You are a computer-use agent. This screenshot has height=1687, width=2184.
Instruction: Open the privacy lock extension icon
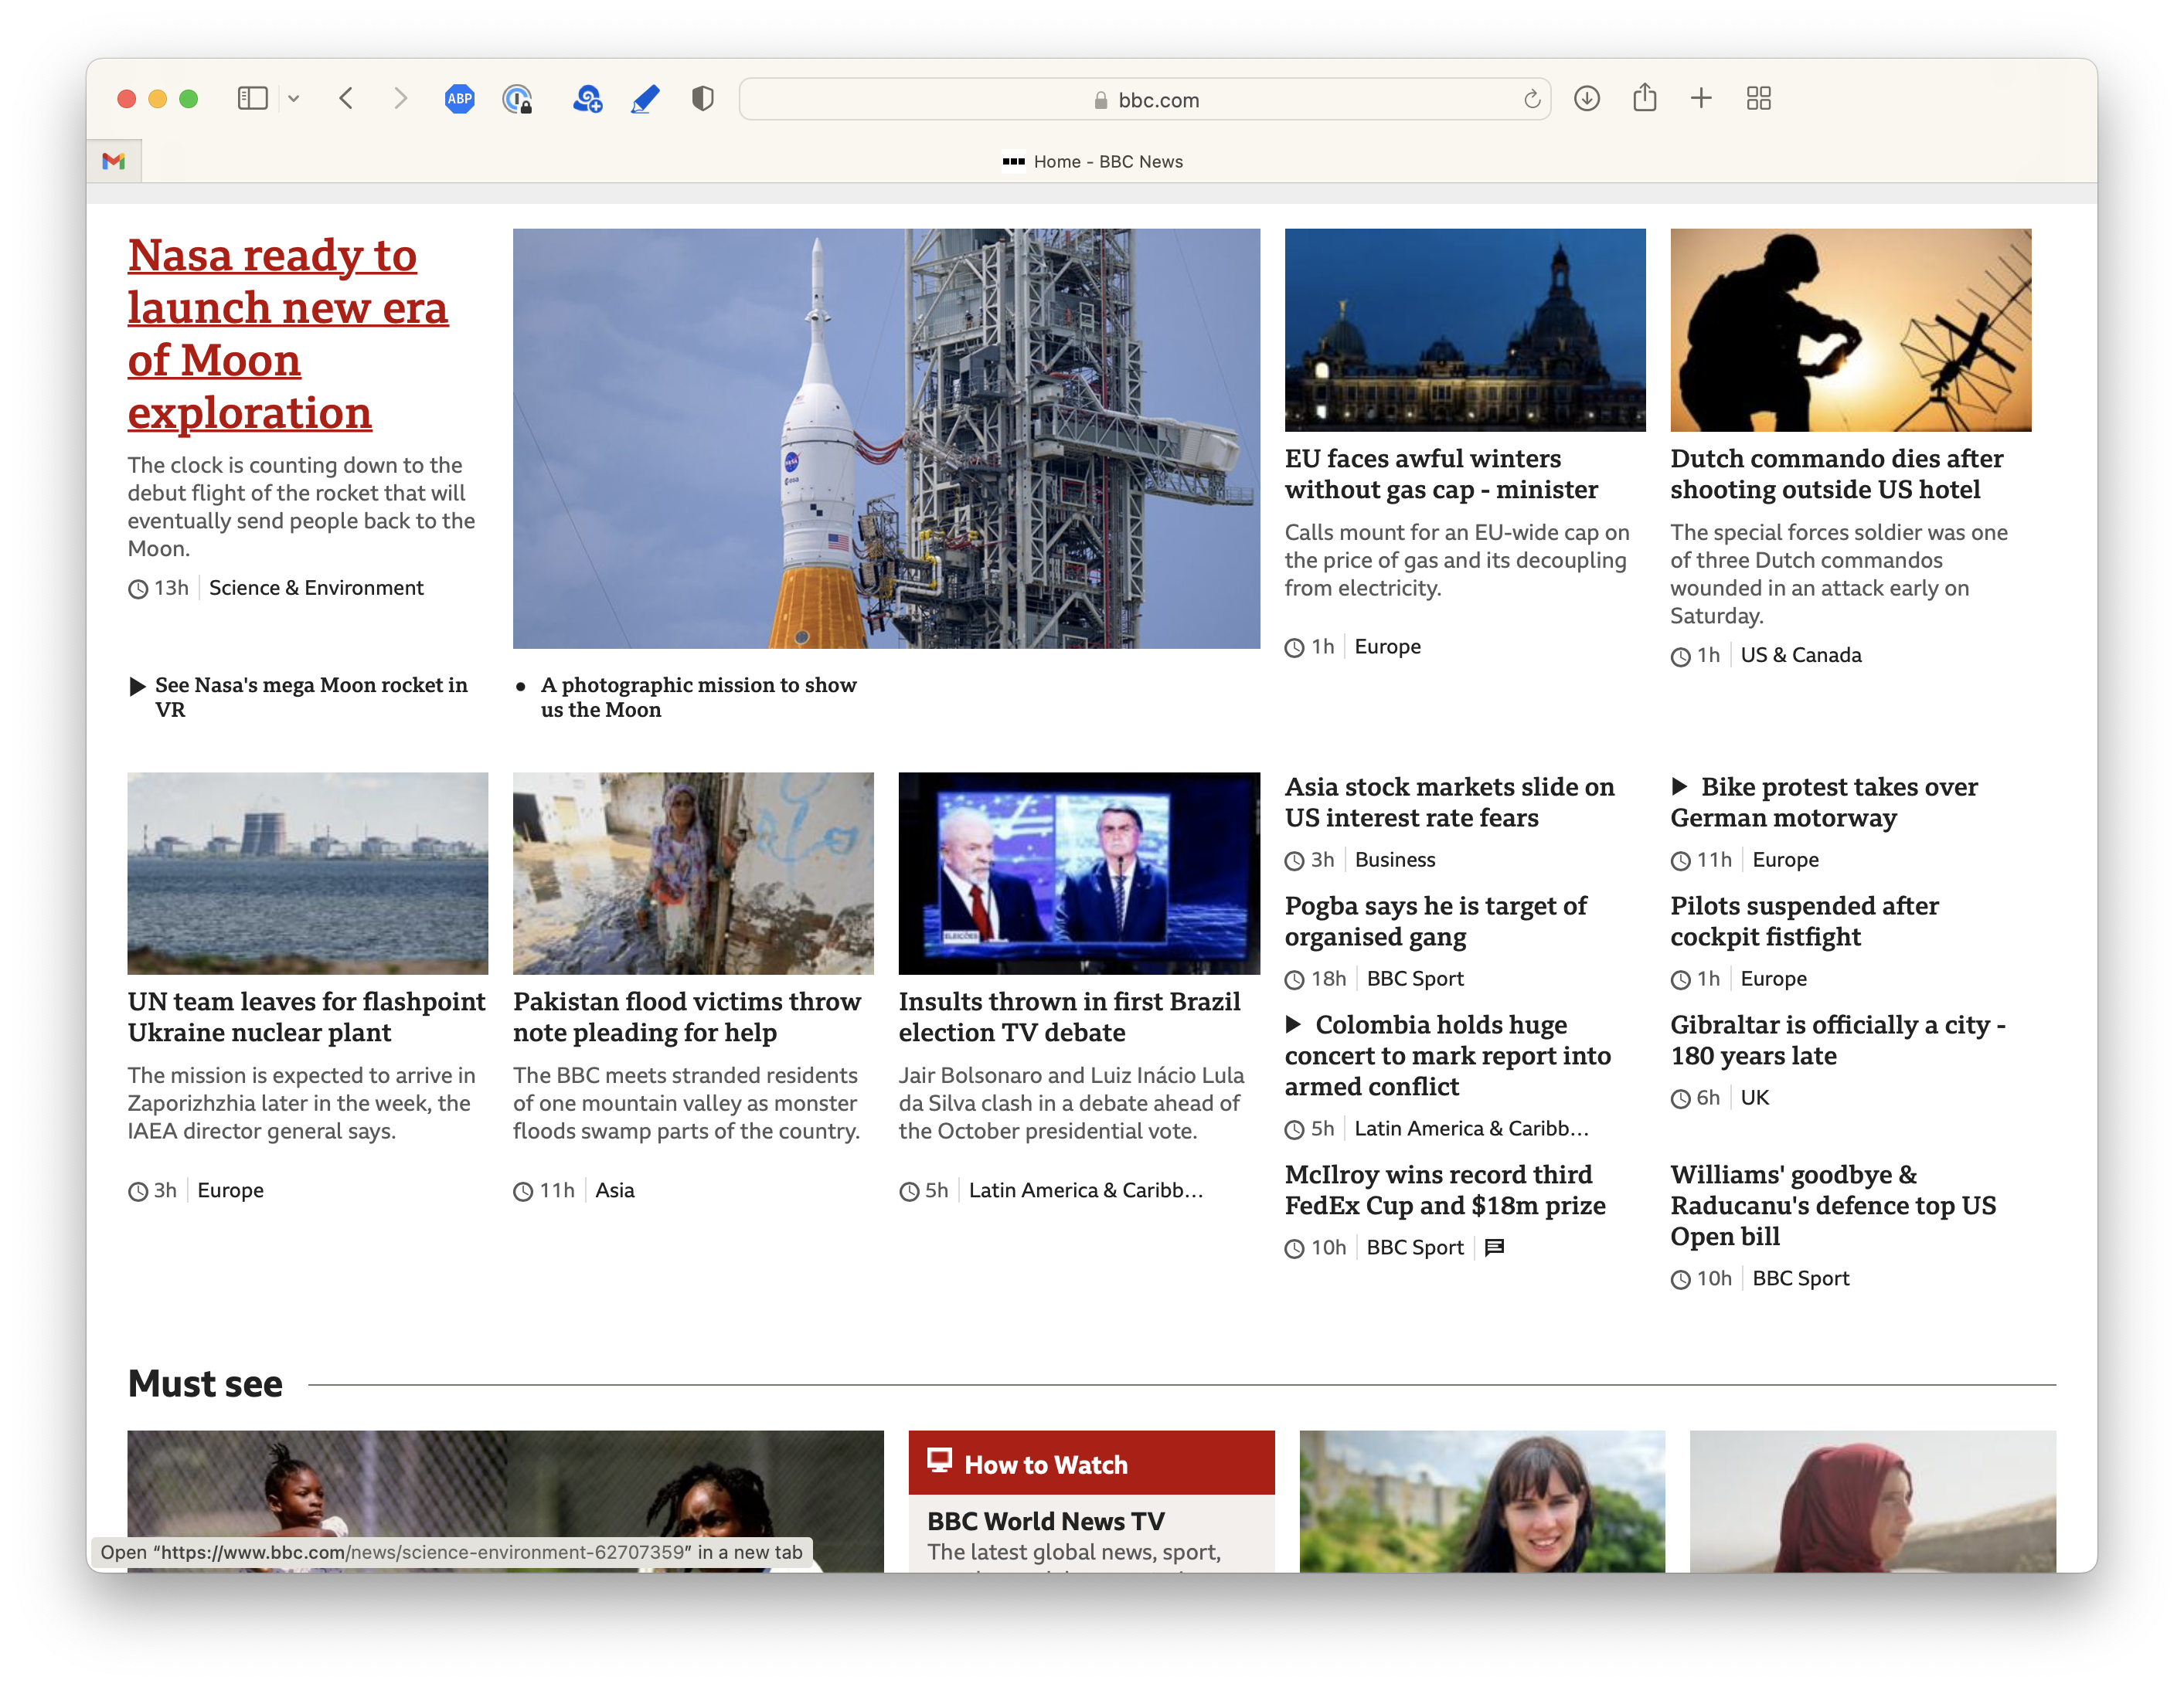coord(517,99)
